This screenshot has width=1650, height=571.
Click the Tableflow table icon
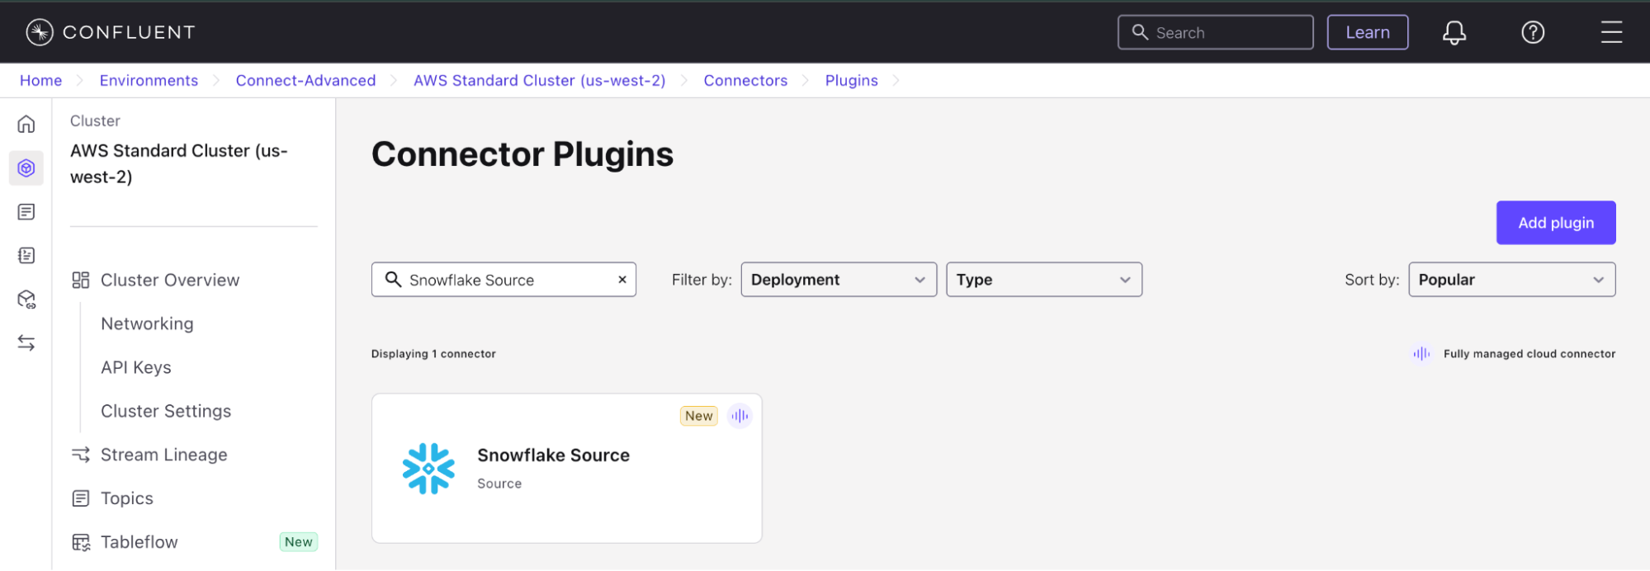[x=81, y=542]
